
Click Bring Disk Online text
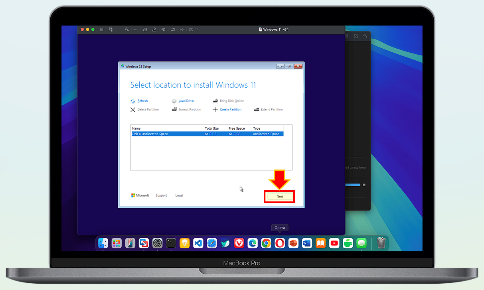tap(232, 101)
